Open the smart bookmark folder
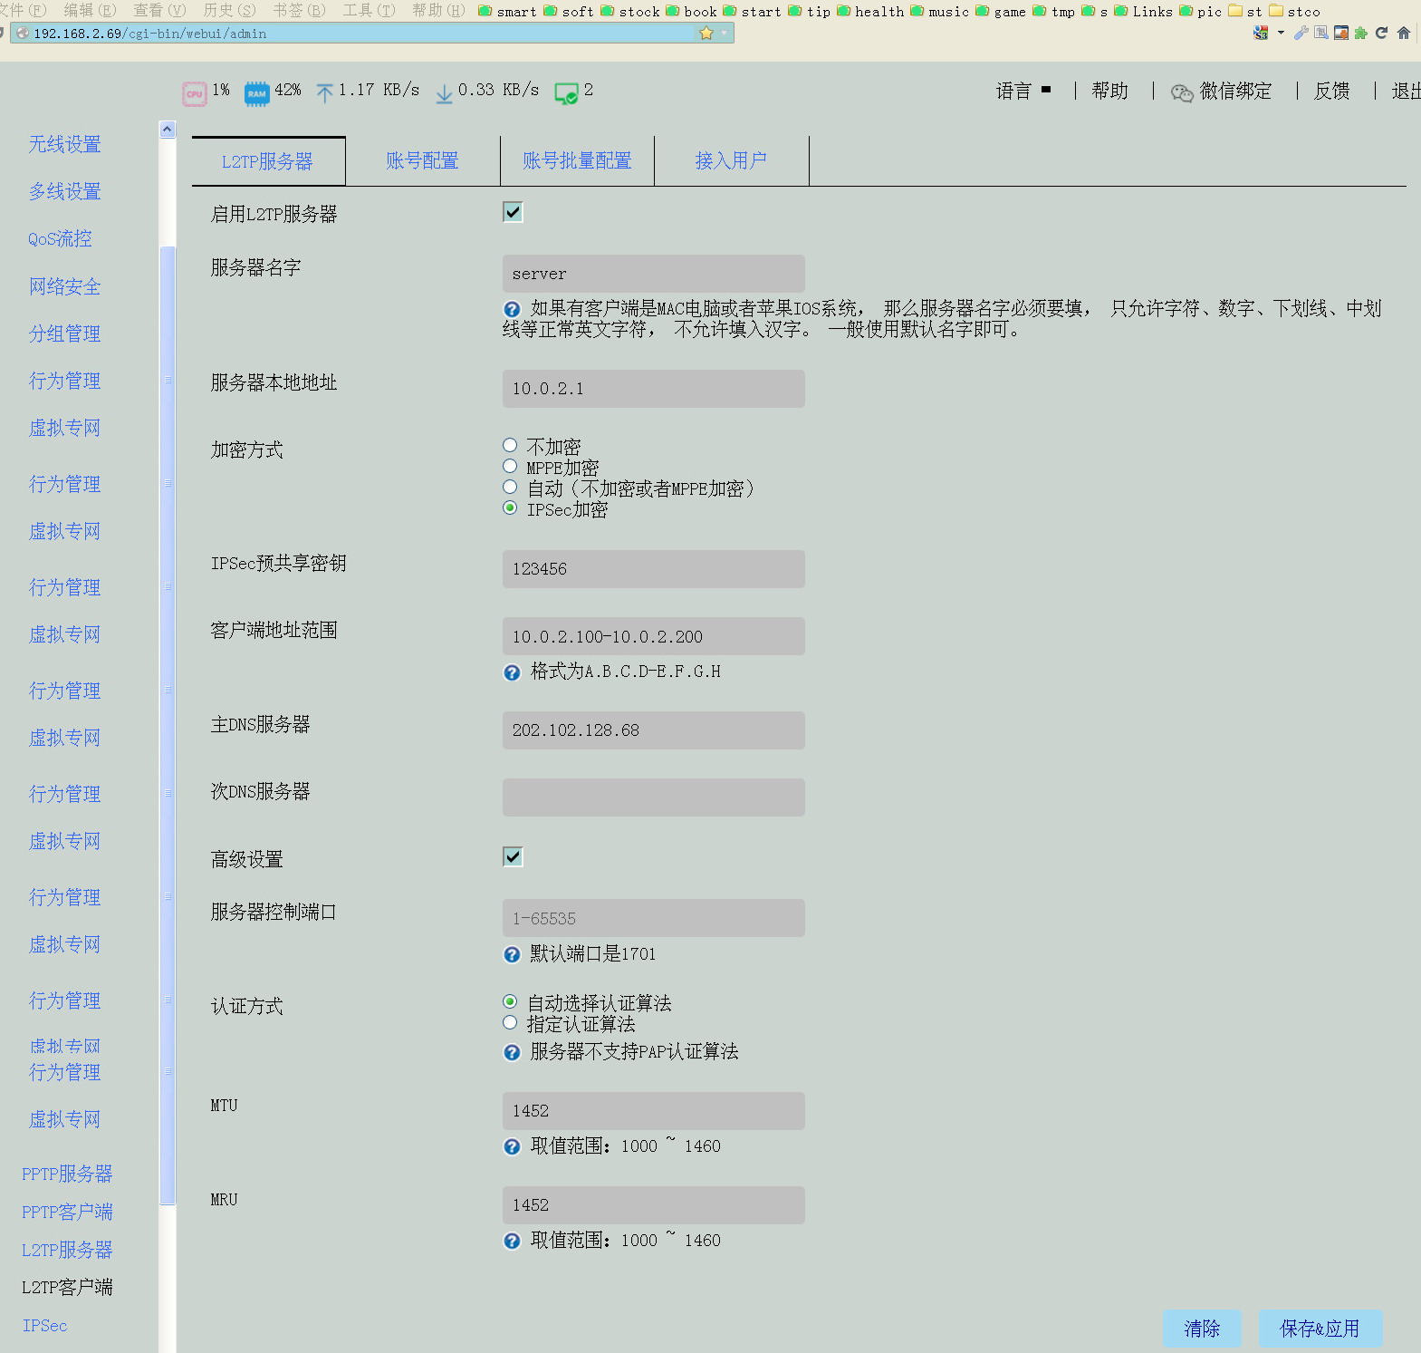The image size is (1421, 1353). (507, 11)
